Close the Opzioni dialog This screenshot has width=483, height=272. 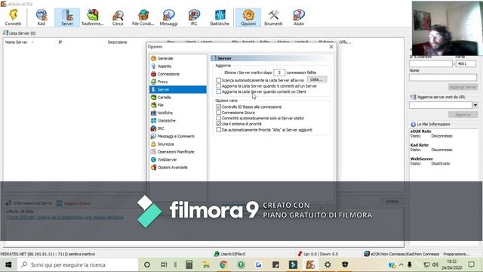(x=331, y=47)
